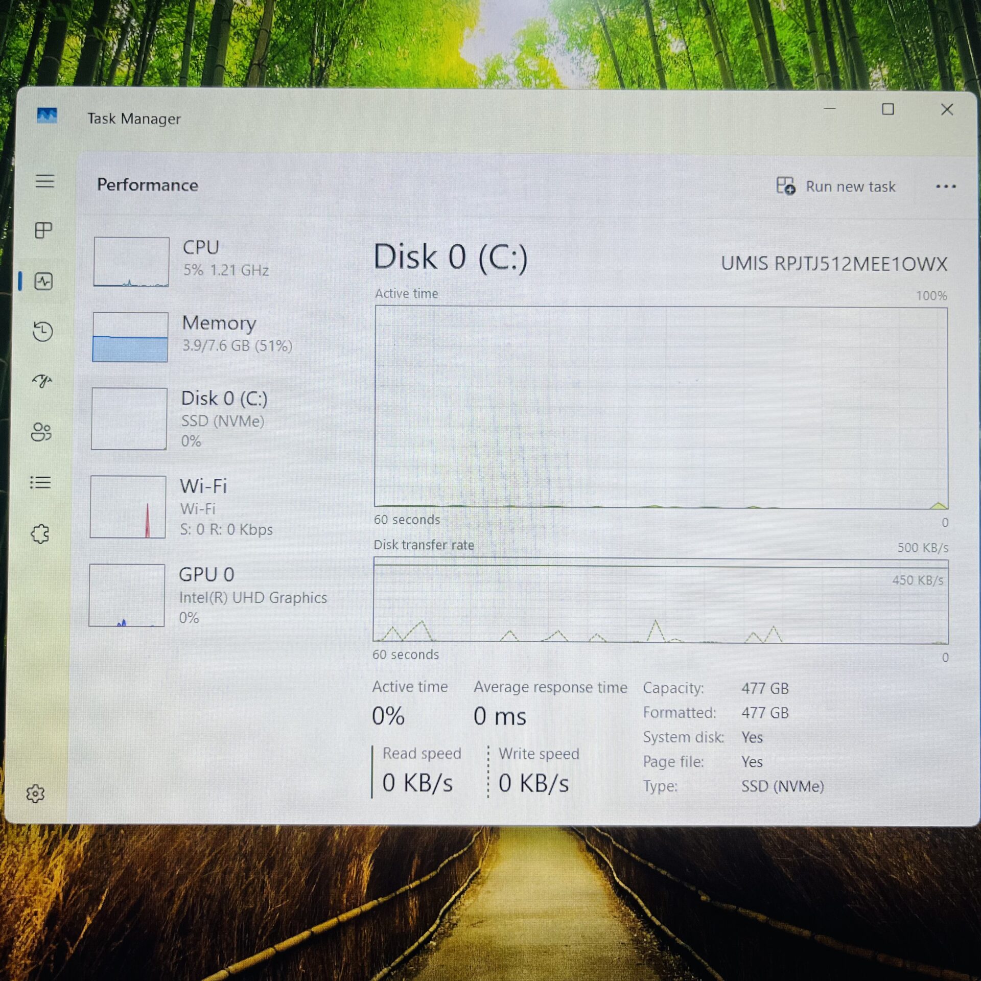Maximize the Task Manager window

(888, 109)
